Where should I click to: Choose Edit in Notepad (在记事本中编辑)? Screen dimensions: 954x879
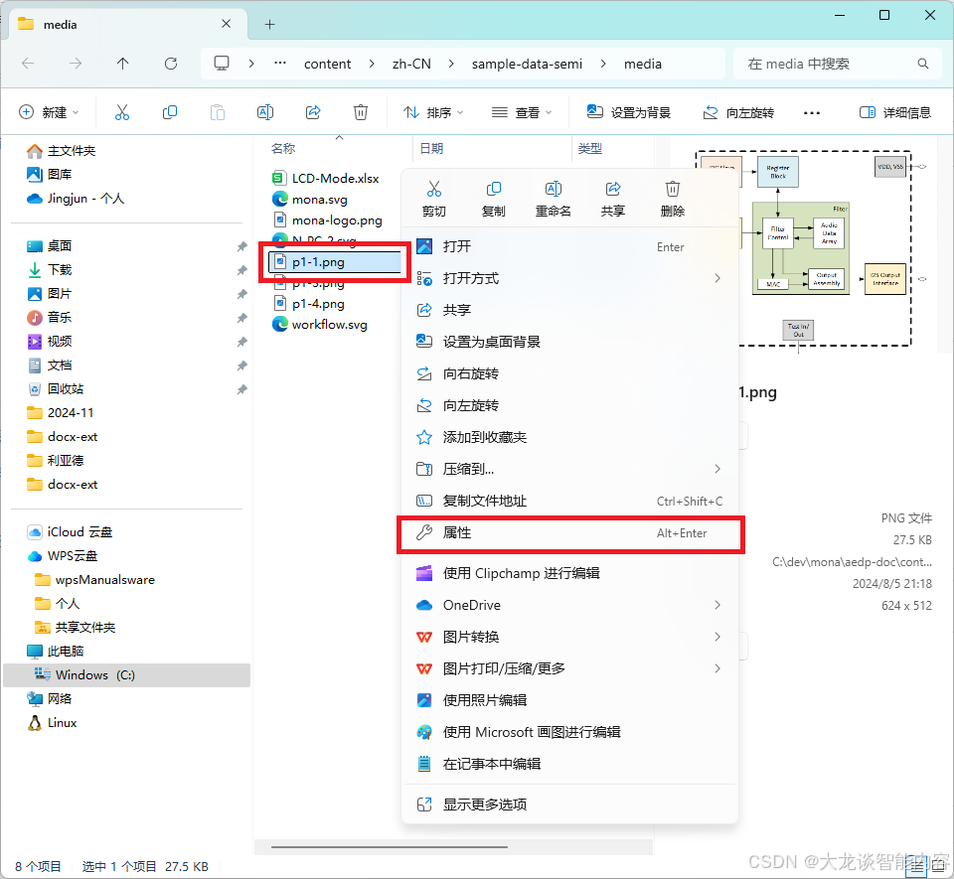(x=569, y=764)
